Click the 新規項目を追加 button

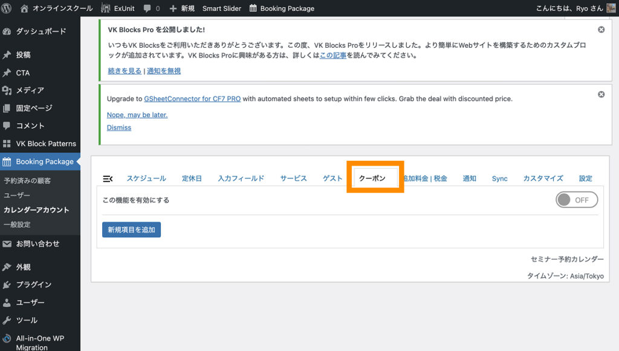[131, 230]
